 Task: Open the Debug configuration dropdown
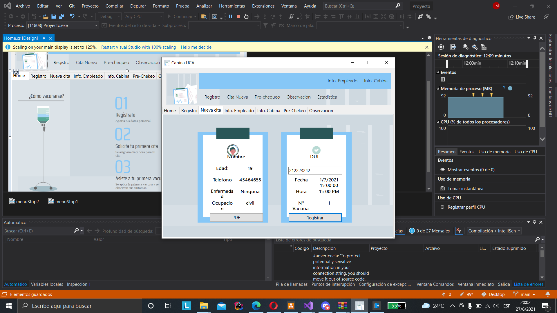(110, 17)
